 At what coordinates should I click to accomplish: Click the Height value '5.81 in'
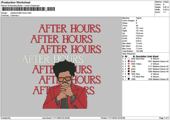[166, 7]
